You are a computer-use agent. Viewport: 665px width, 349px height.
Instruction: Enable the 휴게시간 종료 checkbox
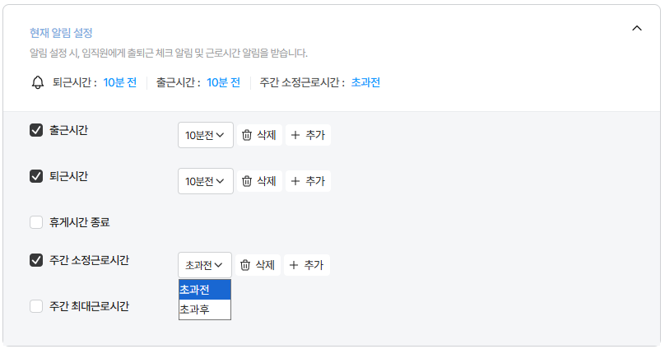pos(36,222)
